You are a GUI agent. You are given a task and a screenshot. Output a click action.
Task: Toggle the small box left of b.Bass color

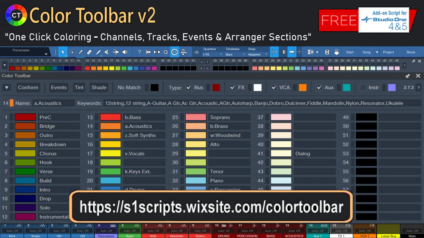pyautogui.click(x=97, y=117)
